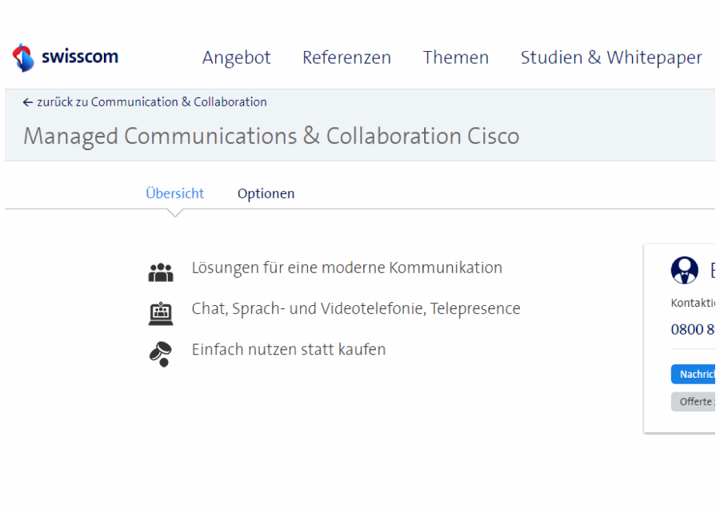Click the coins icon

161,354
